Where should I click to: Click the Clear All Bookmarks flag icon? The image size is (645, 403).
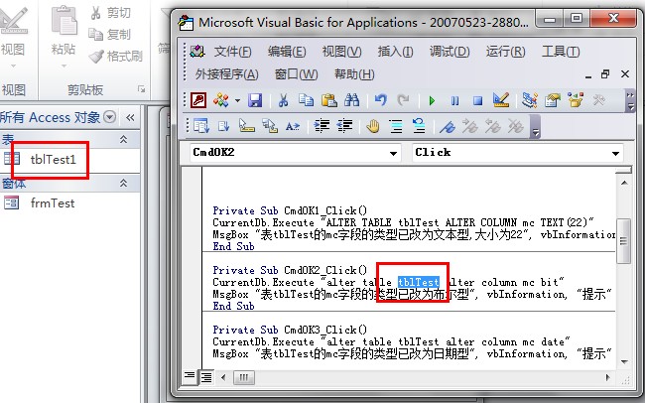pyautogui.click(x=515, y=126)
